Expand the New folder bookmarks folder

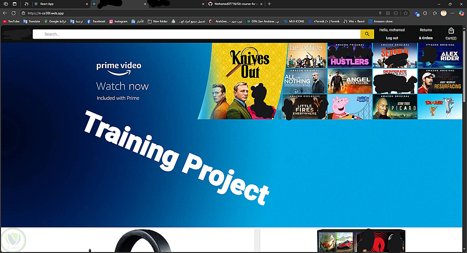pyautogui.click(x=157, y=21)
